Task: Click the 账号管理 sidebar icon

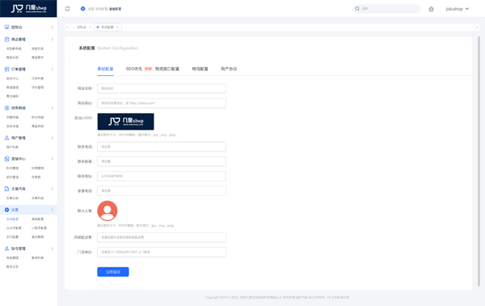Action: (x=6, y=249)
